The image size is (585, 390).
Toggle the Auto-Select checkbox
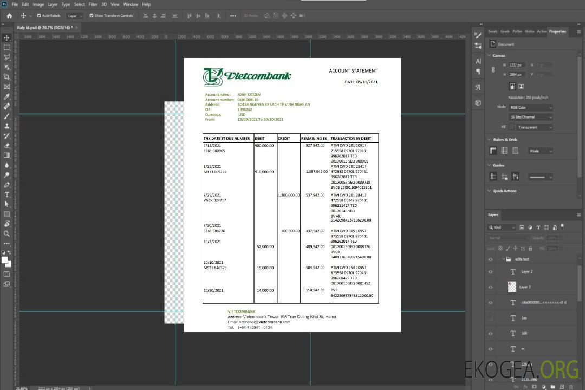39,16
